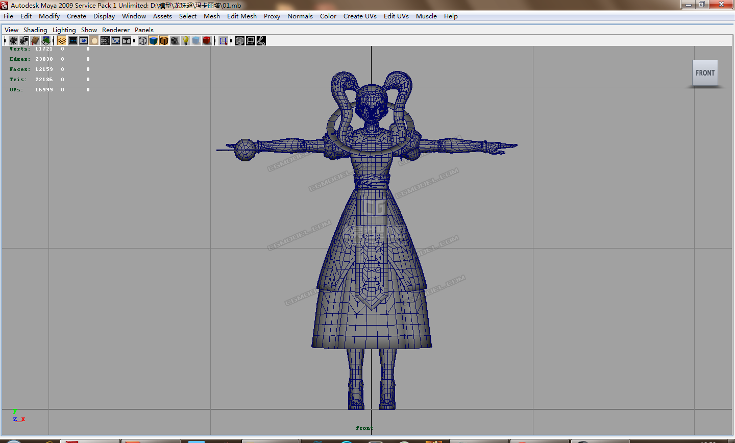Toggle Shadows light-blue cube icon
Image resolution: width=735 pixels, height=443 pixels.
point(196,41)
